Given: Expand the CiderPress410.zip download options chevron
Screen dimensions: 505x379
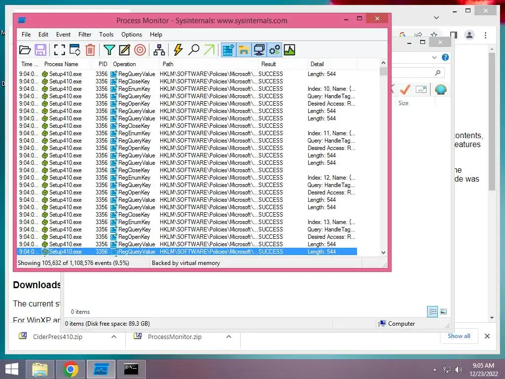Looking at the screenshot, I should coord(114,337).
